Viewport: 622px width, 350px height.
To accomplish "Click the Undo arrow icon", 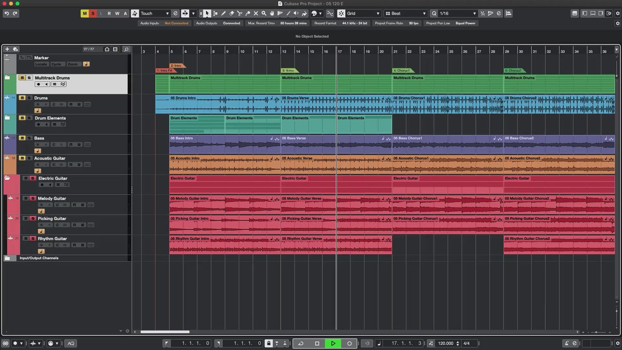I will [7, 13].
